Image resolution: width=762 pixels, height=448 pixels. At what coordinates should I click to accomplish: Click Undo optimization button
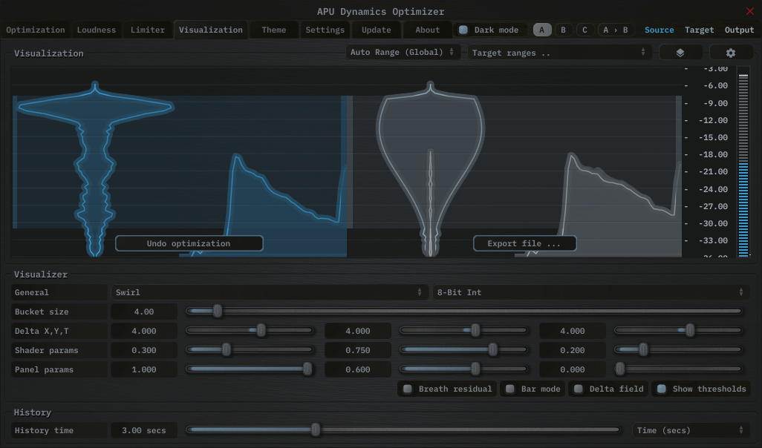point(189,243)
